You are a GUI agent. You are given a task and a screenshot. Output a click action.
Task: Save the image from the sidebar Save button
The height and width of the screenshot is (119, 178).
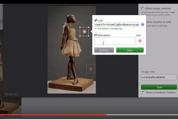coord(159,87)
